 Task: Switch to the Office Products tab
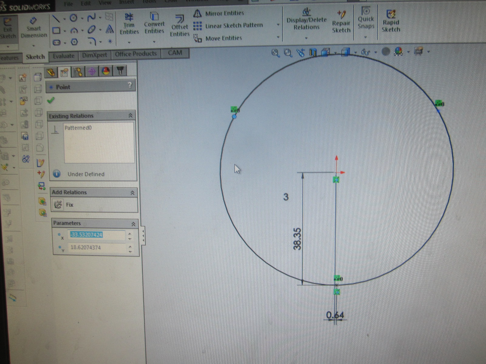[x=136, y=54]
